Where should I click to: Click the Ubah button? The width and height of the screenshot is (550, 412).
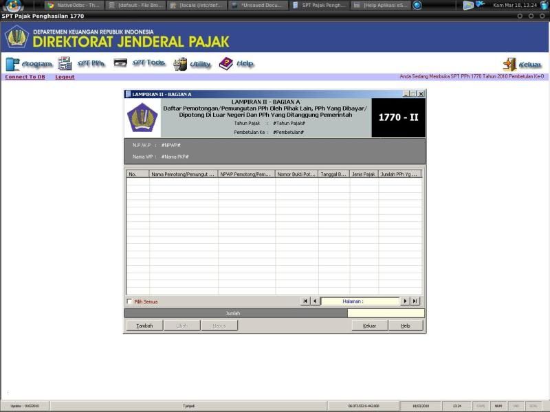click(181, 325)
